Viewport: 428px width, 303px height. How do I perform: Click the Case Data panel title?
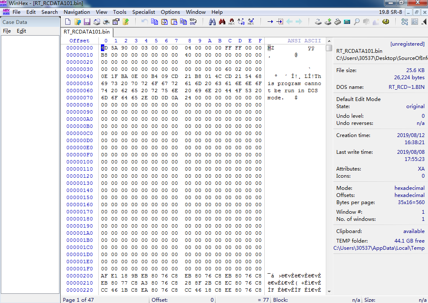click(15, 22)
